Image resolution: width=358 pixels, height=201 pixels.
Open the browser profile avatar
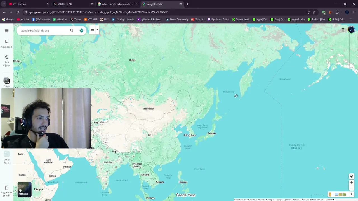[x=347, y=12]
